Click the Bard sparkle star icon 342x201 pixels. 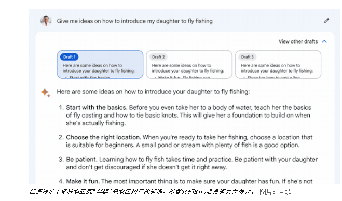[46, 93]
